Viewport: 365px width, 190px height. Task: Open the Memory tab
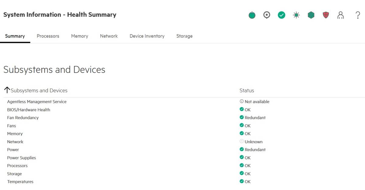80,36
